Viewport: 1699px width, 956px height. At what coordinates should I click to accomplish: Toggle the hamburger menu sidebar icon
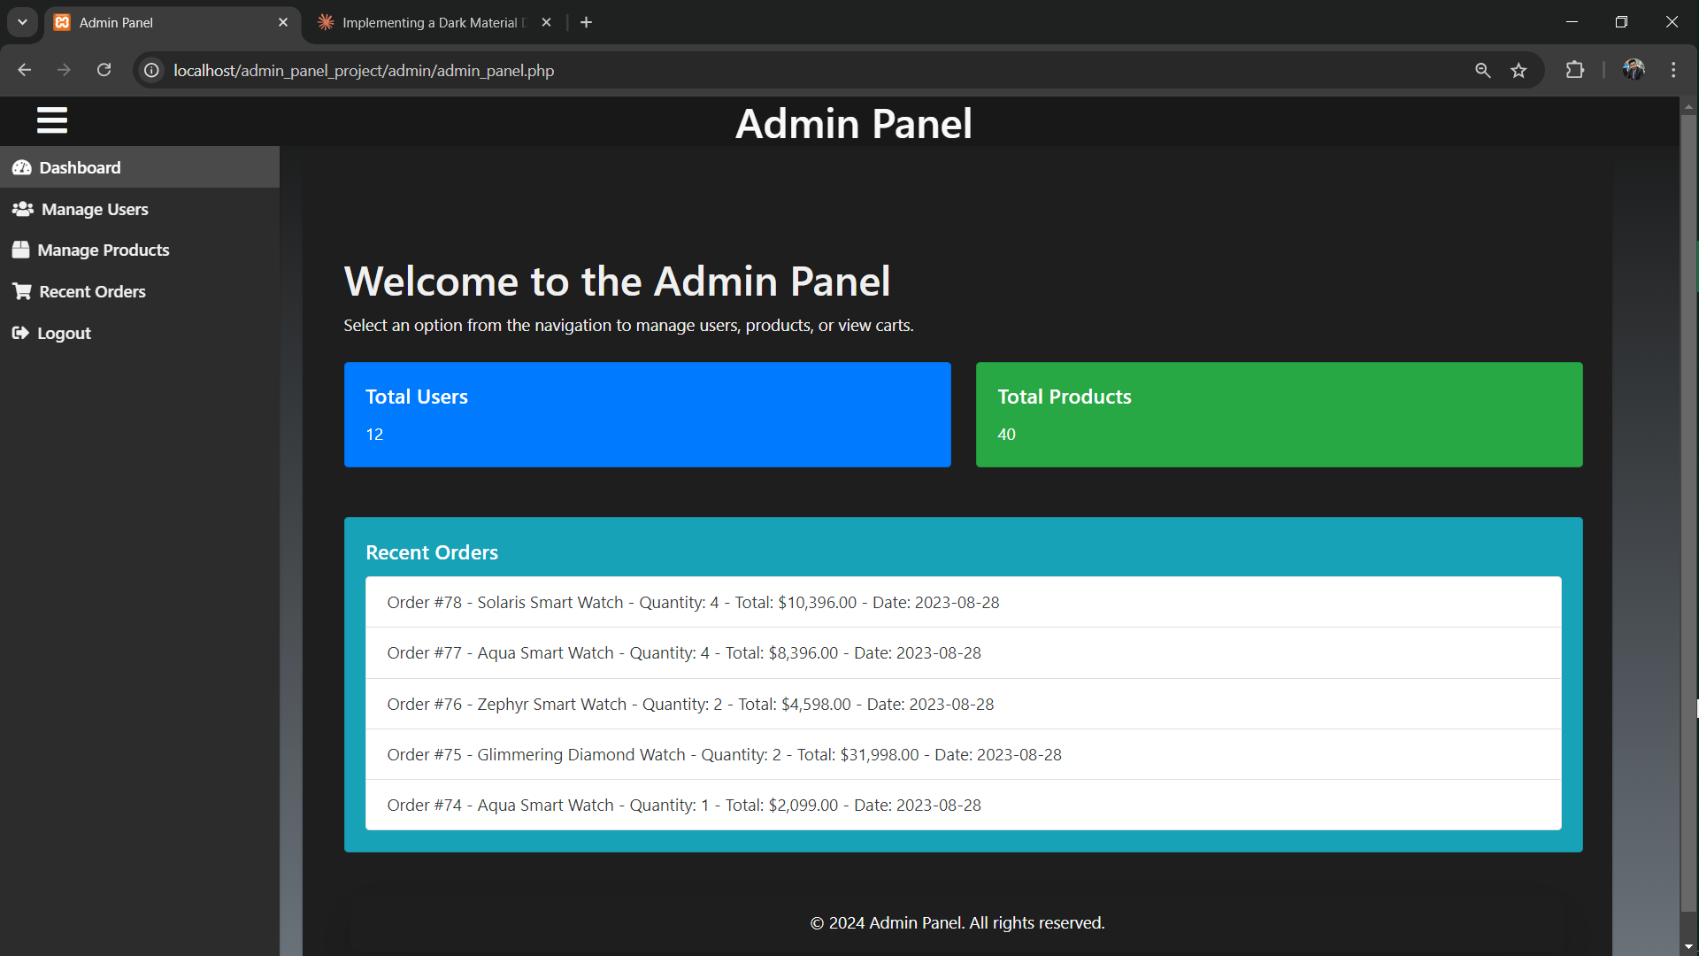(52, 120)
